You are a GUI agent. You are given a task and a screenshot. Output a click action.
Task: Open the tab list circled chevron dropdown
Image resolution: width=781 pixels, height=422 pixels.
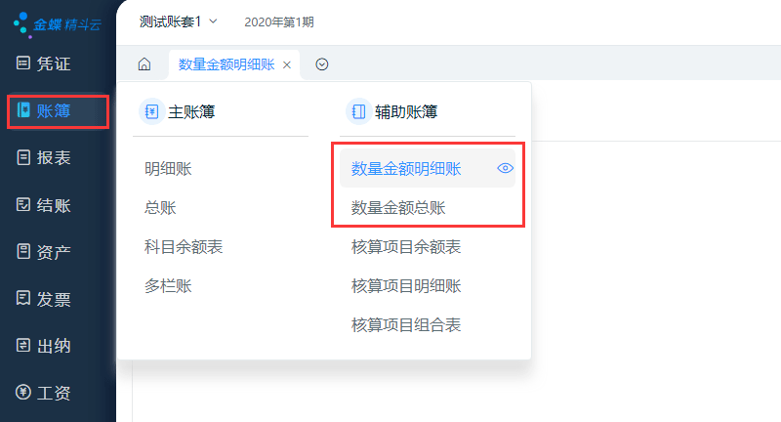coord(322,64)
